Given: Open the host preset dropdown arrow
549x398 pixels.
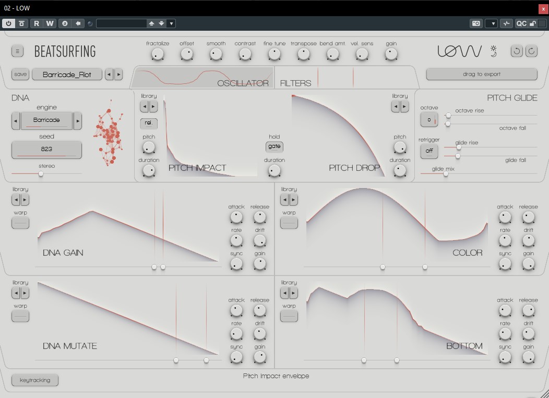Looking at the screenshot, I should click(171, 23).
